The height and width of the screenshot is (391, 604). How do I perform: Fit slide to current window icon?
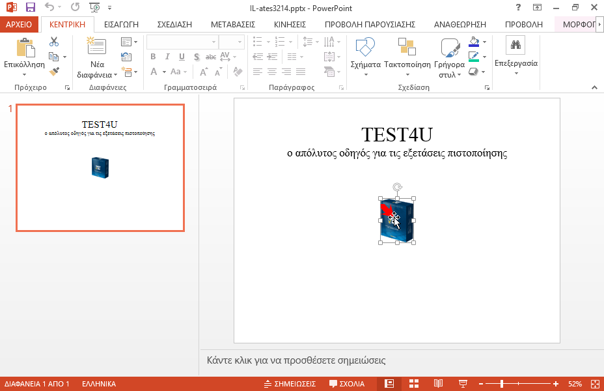[595, 384]
